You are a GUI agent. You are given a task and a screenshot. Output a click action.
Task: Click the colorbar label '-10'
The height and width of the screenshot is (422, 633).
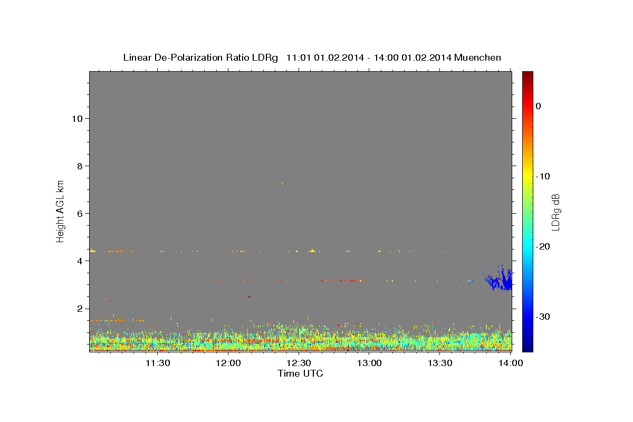coord(542,176)
